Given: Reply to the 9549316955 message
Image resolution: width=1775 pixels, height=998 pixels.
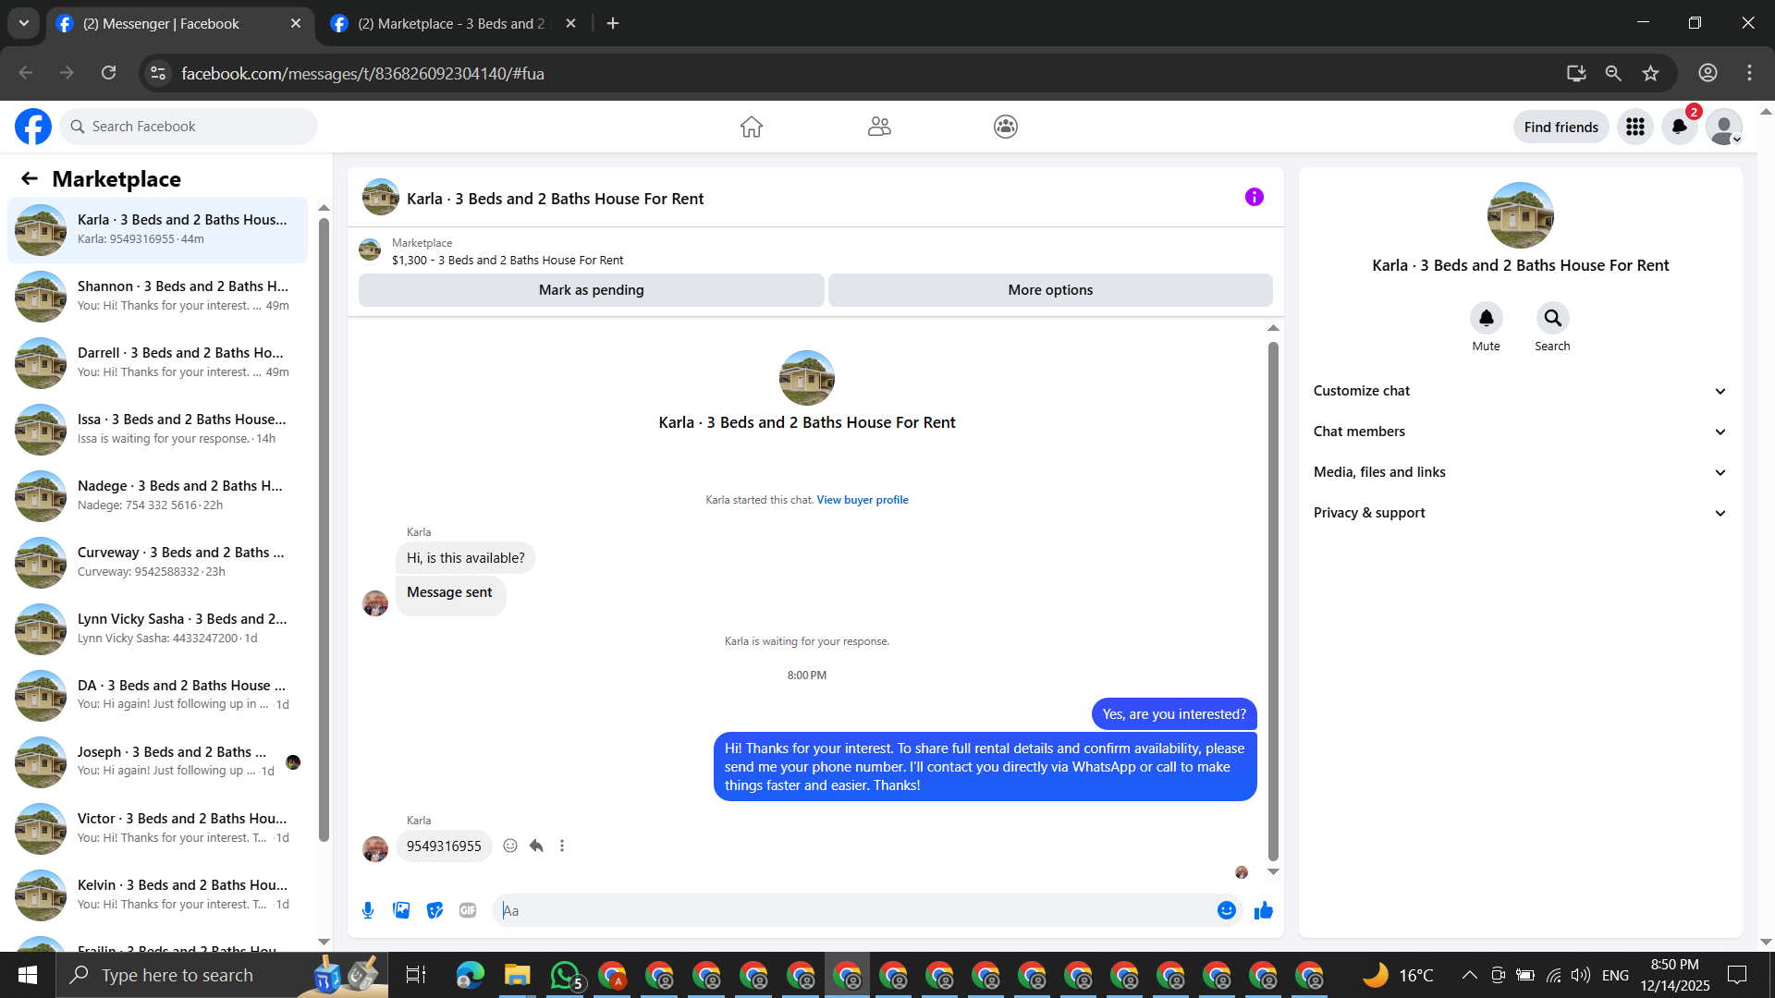Looking at the screenshot, I should [536, 846].
